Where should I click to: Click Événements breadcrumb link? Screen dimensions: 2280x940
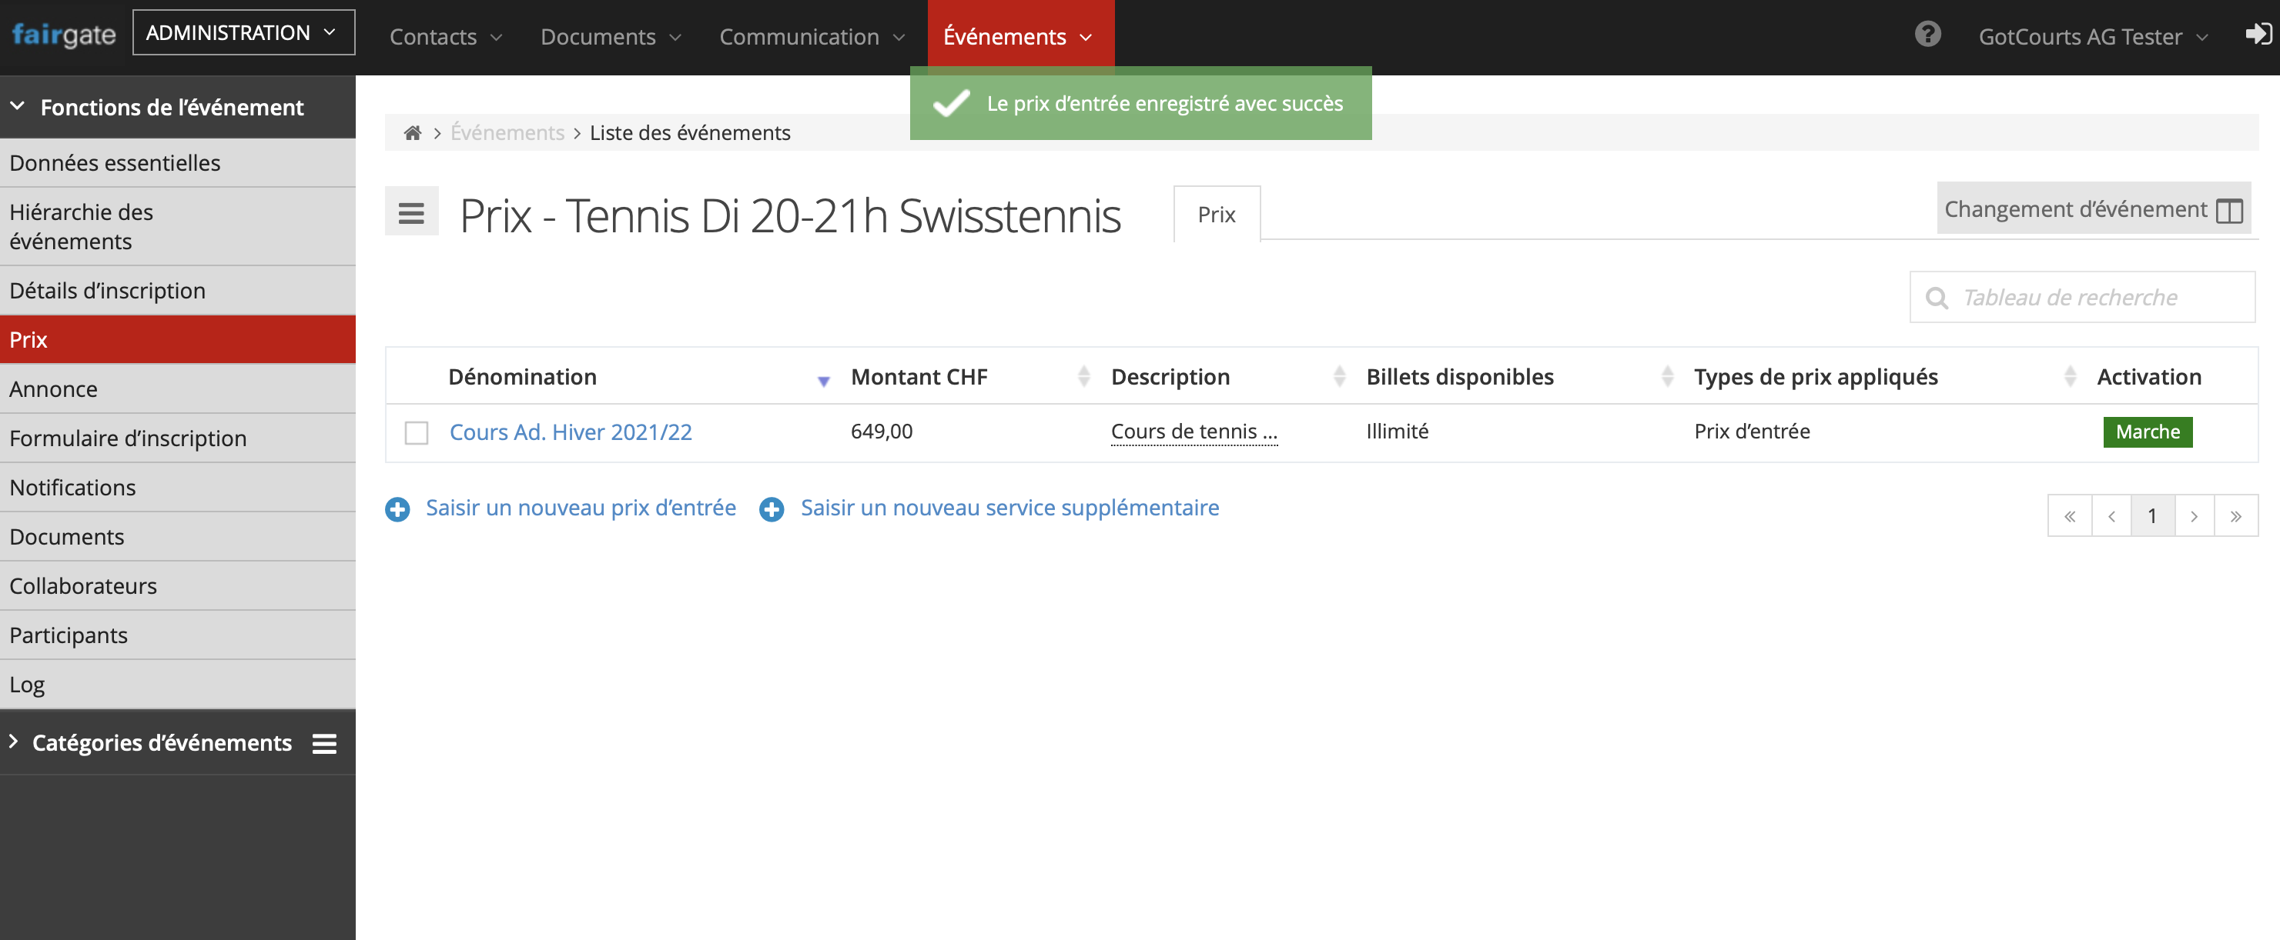pyautogui.click(x=507, y=132)
